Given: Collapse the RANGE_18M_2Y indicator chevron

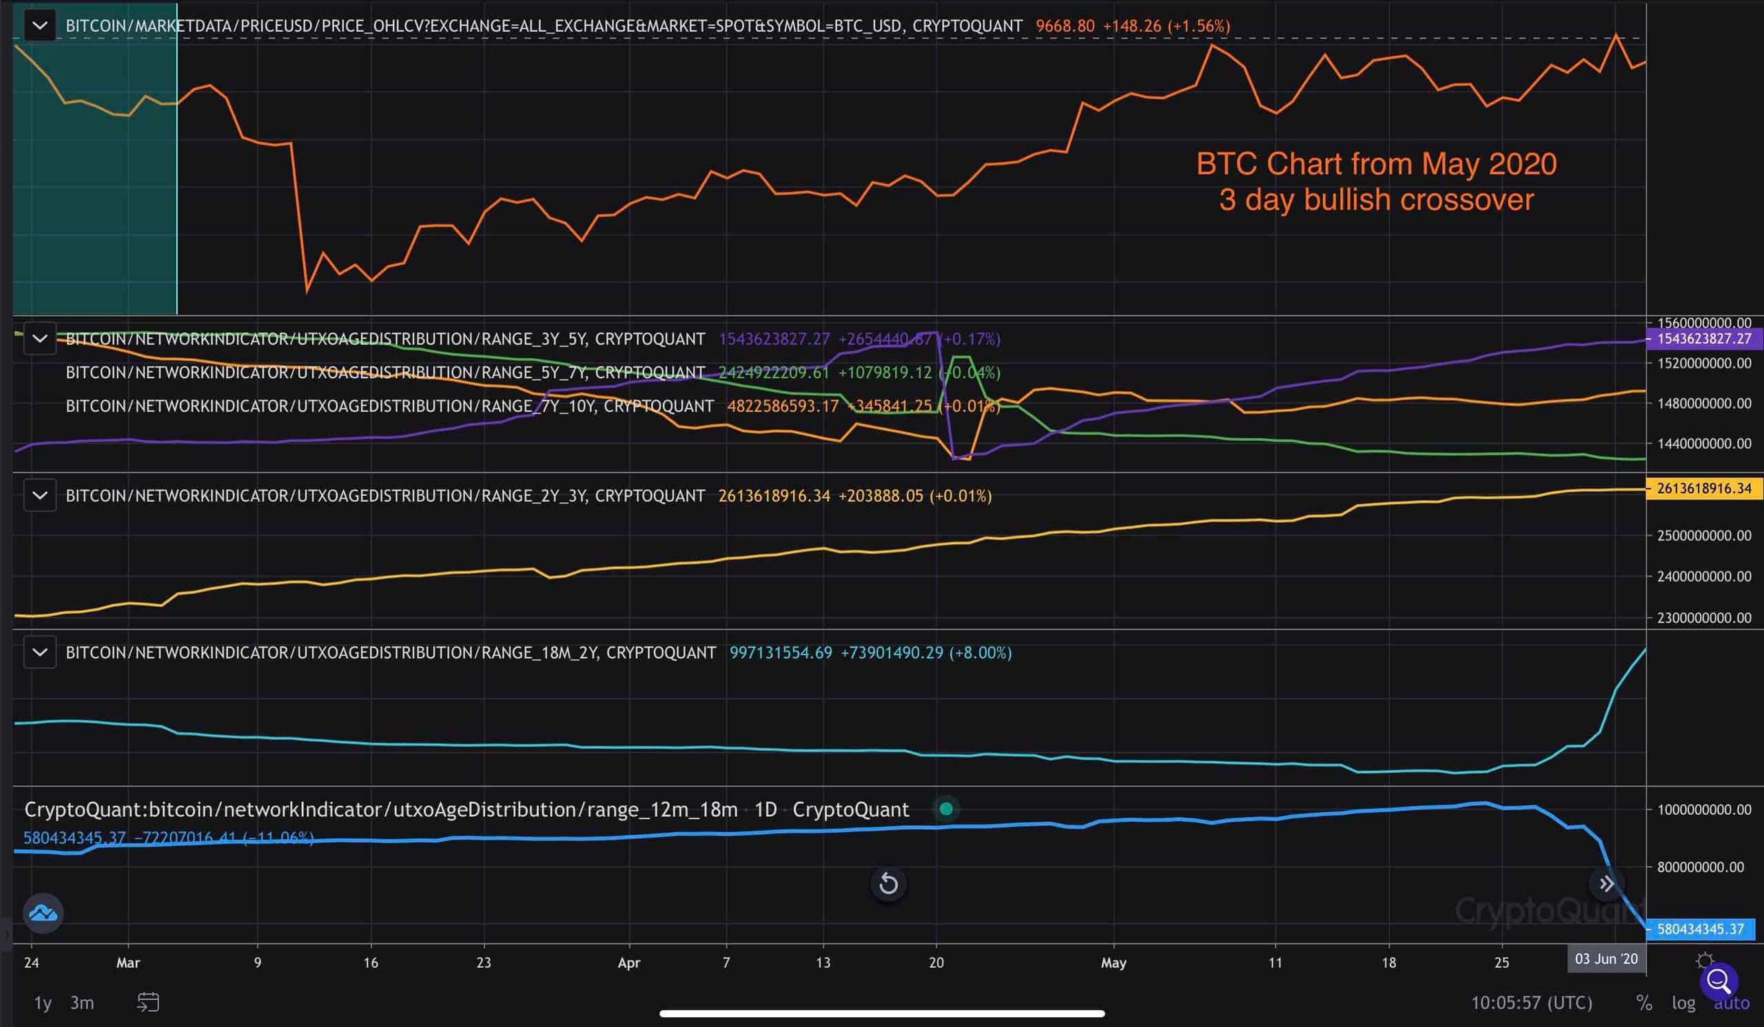Looking at the screenshot, I should pyautogui.click(x=40, y=652).
